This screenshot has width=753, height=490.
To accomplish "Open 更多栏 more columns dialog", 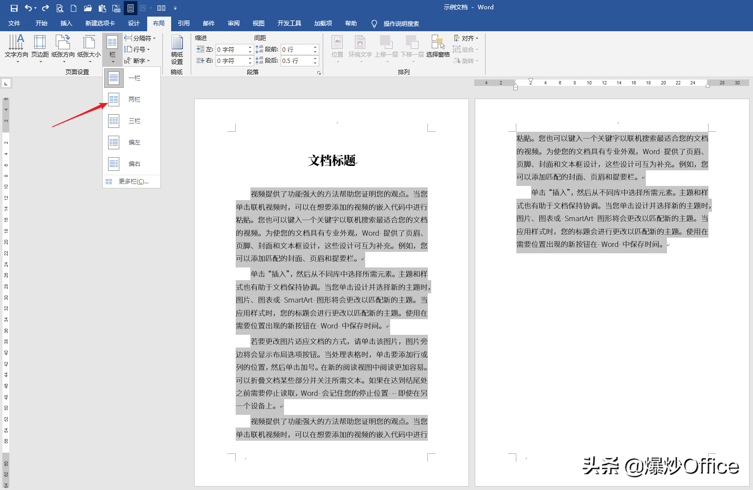I will pyautogui.click(x=132, y=182).
